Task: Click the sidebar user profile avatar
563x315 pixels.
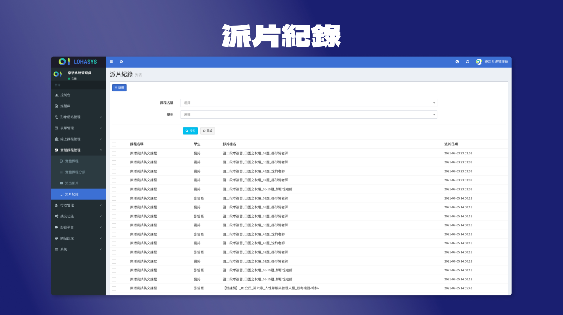Action: pyautogui.click(x=58, y=74)
